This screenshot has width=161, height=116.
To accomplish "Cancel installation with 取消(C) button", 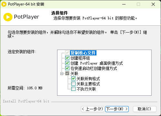I will pos(145,109).
